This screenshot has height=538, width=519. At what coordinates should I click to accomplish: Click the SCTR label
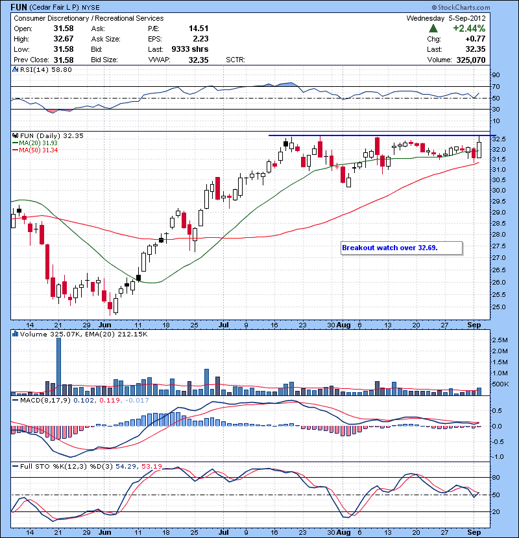[x=235, y=60]
